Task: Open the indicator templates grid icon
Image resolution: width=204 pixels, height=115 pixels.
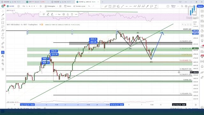Action: pos(60,6)
